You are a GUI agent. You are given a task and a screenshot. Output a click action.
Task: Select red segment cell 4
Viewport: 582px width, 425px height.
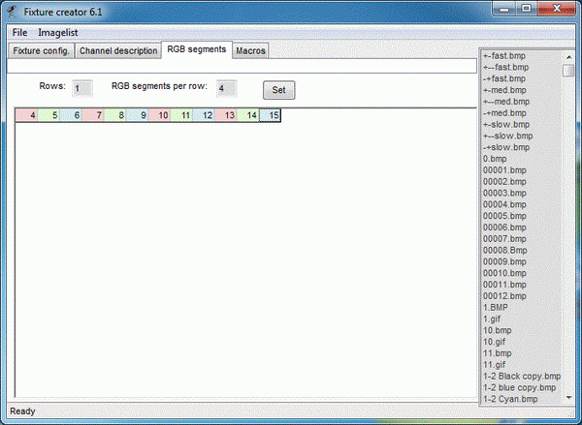pyautogui.click(x=27, y=115)
